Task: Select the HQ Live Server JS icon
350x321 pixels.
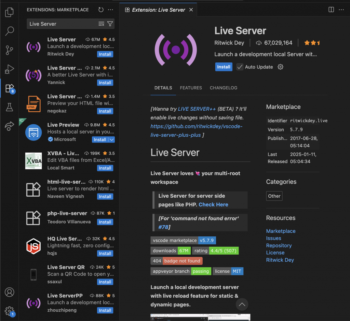Action: [33, 246]
